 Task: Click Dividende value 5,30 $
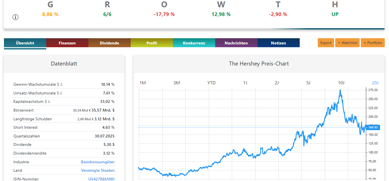pyautogui.click(x=109, y=144)
